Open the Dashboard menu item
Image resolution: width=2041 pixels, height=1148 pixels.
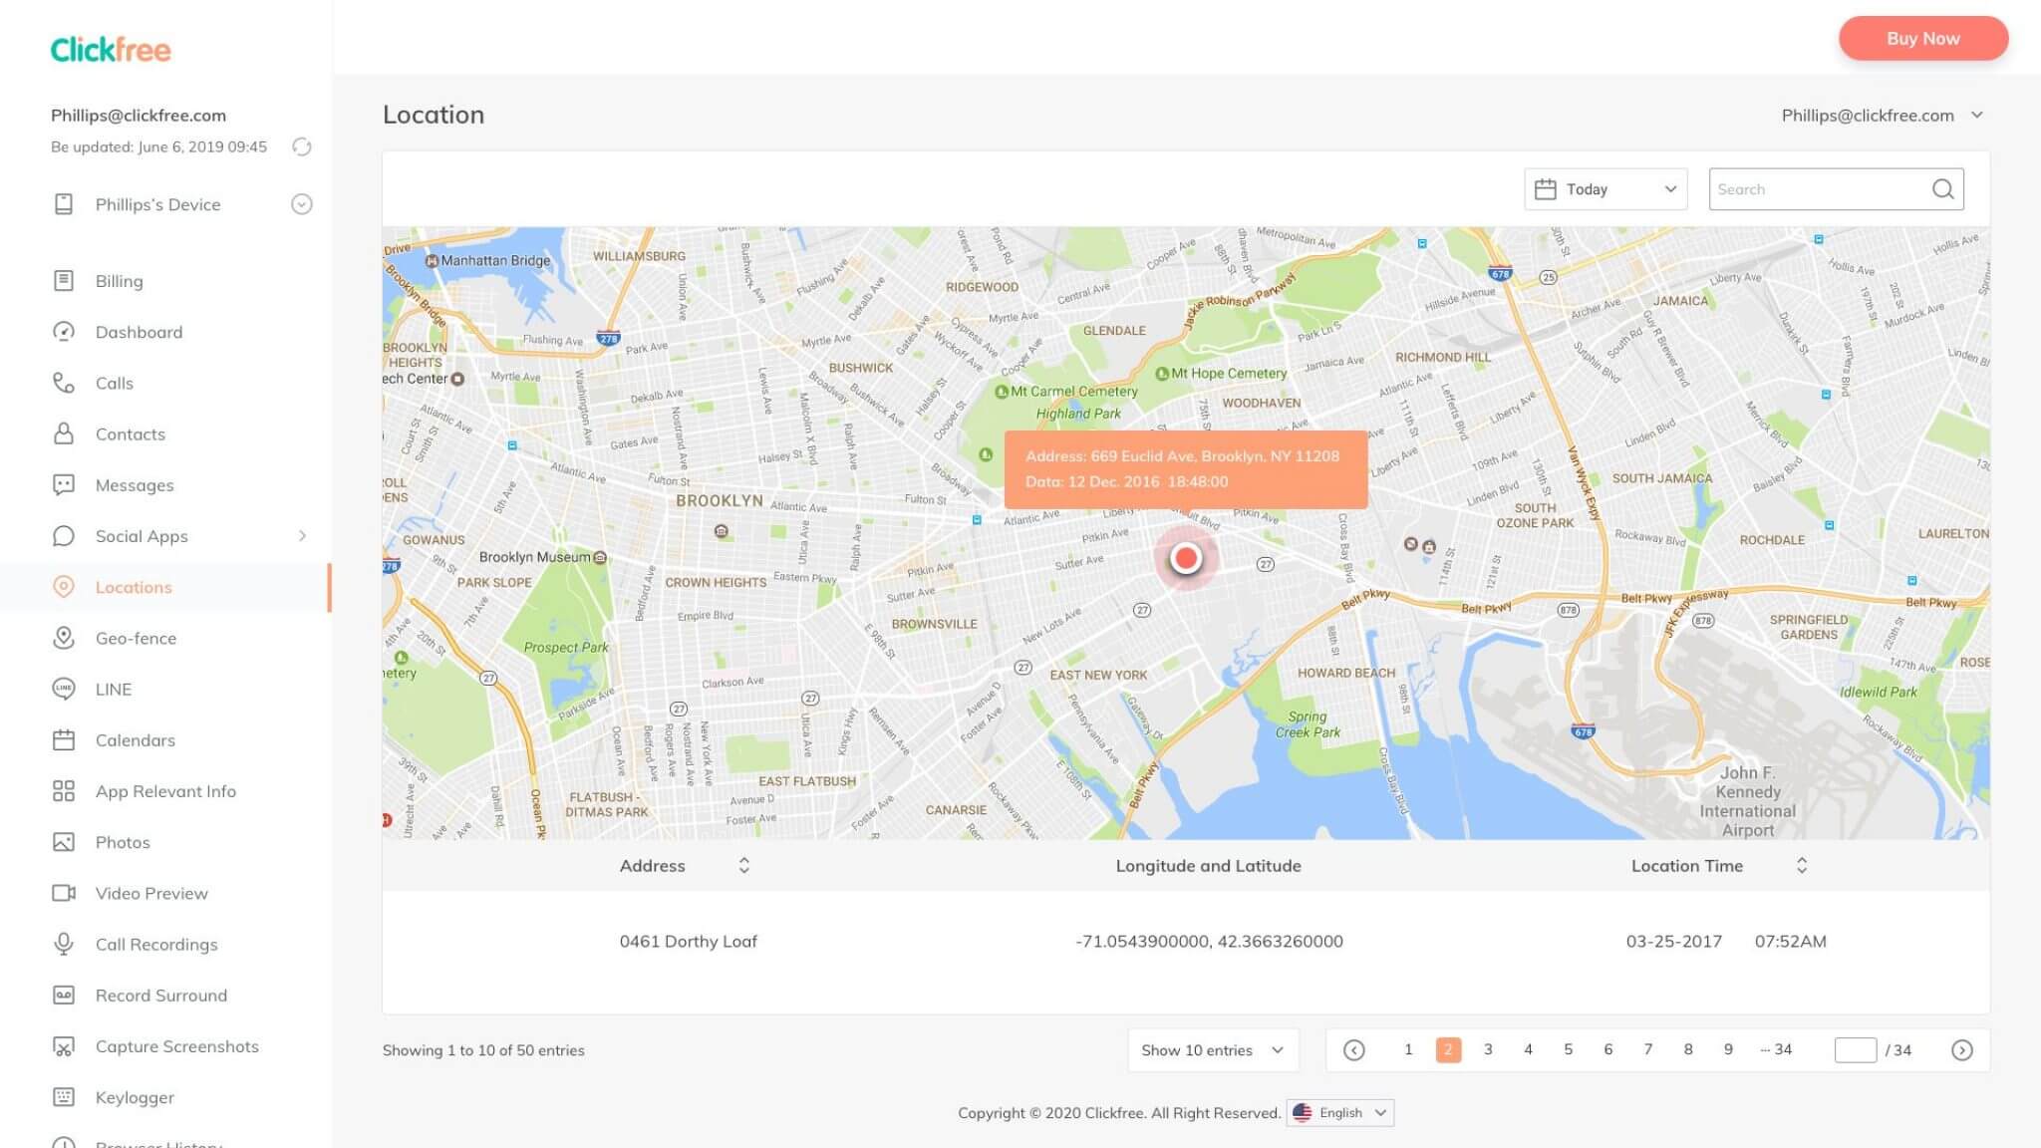click(x=139, y=332)
